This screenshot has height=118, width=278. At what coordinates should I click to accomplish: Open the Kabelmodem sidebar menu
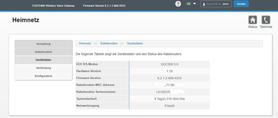tap(43, 52)
